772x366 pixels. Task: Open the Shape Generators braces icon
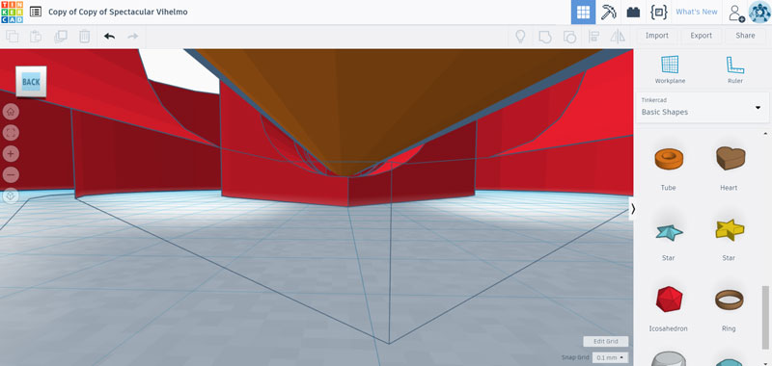click(658, 13)
